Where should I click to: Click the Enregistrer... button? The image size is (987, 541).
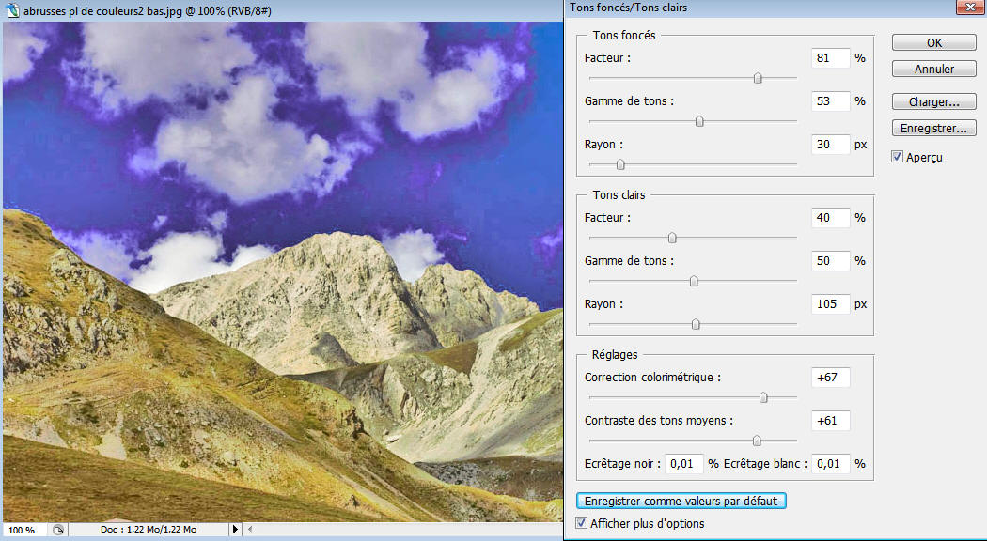[934, 129]
